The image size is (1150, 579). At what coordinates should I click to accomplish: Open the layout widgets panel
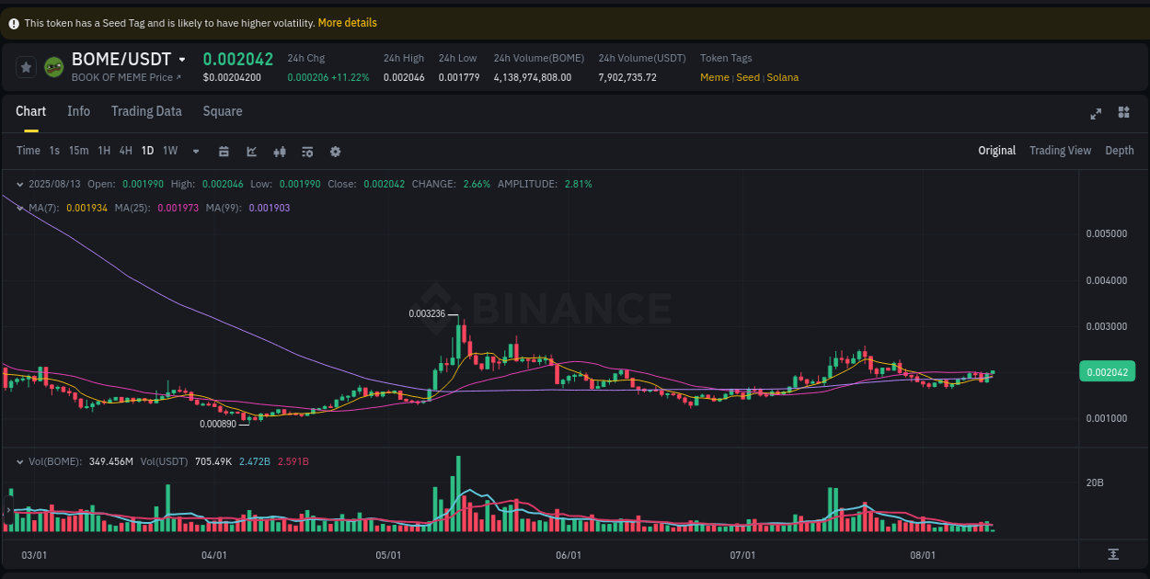tap(1123, 113)
